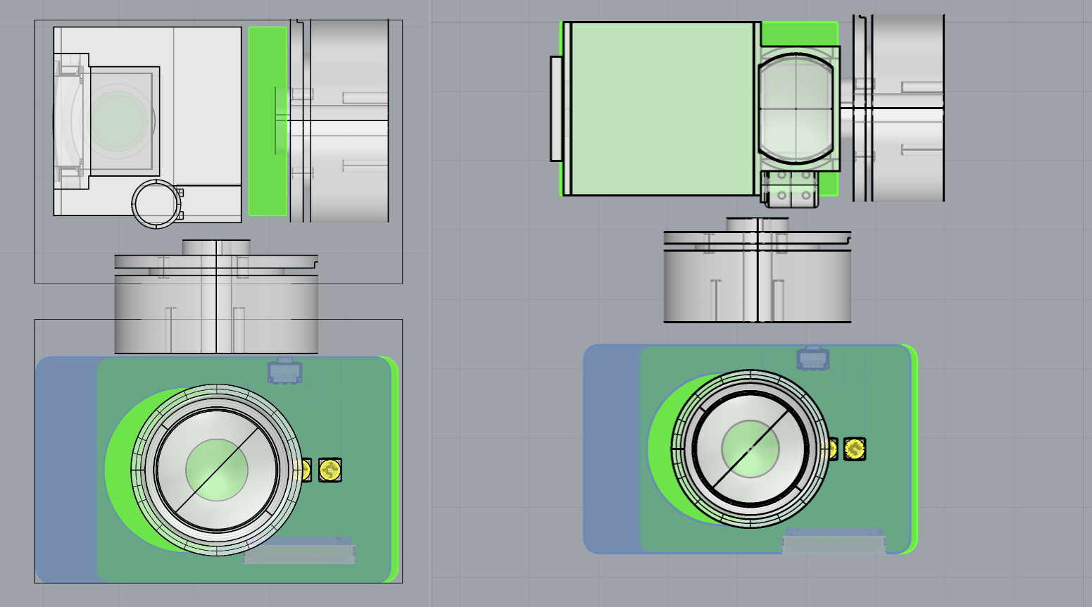Click the lens center circle in lower-left view
The height and width of the screenshot is (607, 1092).
(217, 470)
